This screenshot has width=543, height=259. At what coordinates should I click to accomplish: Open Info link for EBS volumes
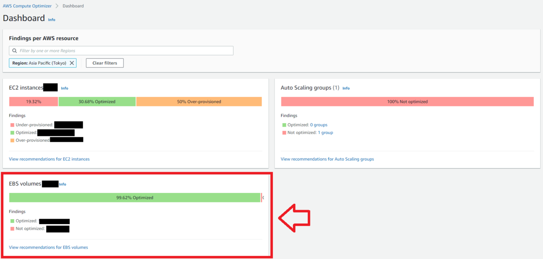[62, 184]
